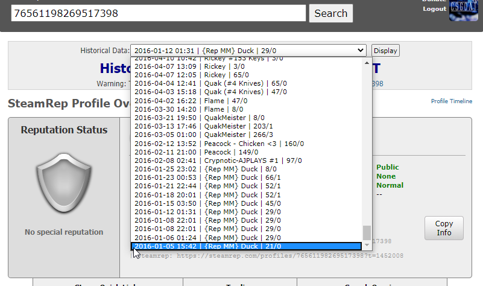Select entry 2016-03-13 17:46 QuakMeister 203/1
The image size is (483, 286).
click(x=247, y=126)
